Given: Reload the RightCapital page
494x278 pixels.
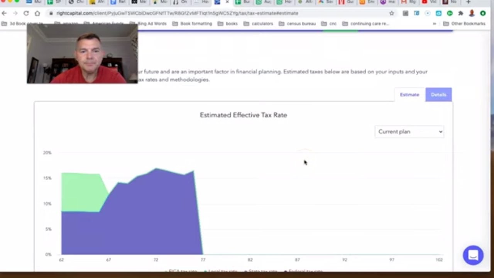Looking at the screenshot, I should (26, 13).
